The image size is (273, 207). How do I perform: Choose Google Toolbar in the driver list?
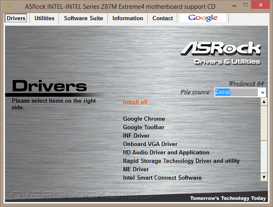pos(143,127)
